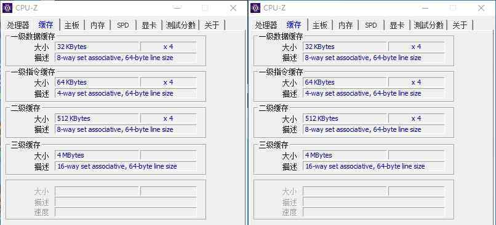This screenshot has width=496, height=225.
Task: Click L1 data 'x 4' count in left window
Action: tap(168, 47)
